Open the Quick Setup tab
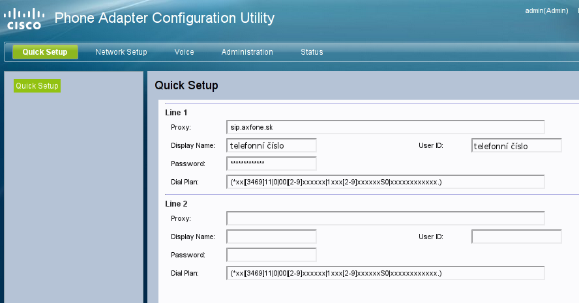Viewport: 579px width, 303px height. [x=45, y=52]
